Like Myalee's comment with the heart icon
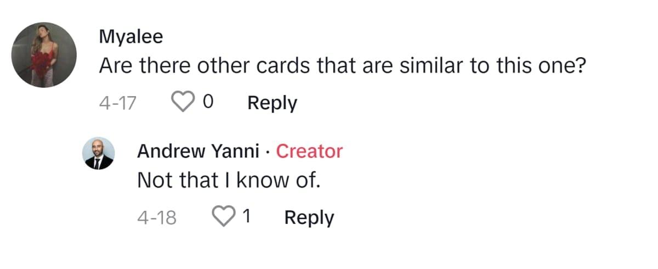Image resolution: width=658 pixels, height=269 pixels. point(183,102)
